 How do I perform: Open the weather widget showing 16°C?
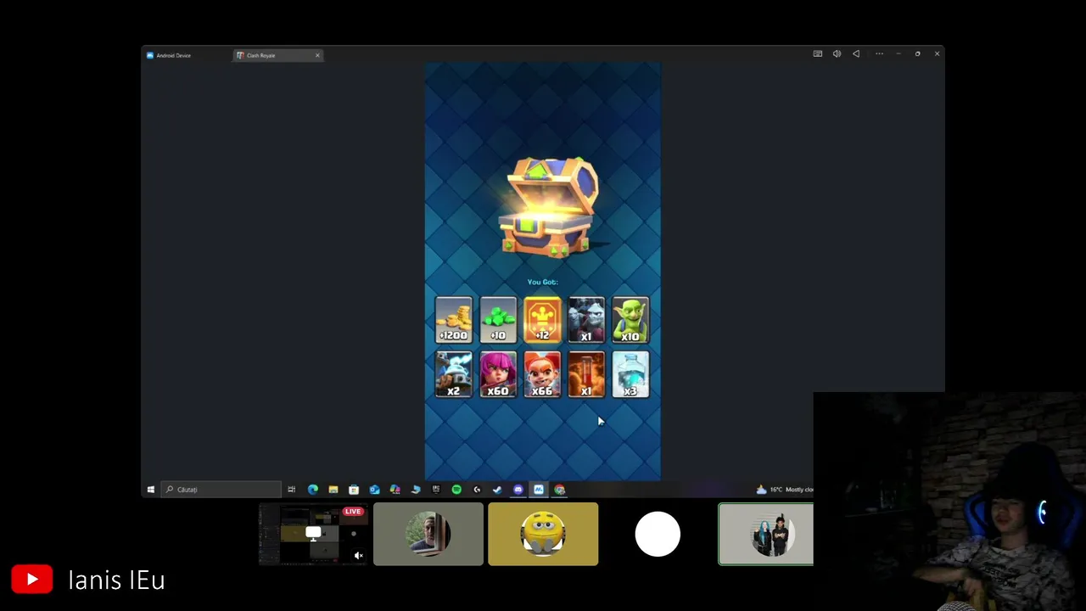pyautogui.click(x=784, y=490)
